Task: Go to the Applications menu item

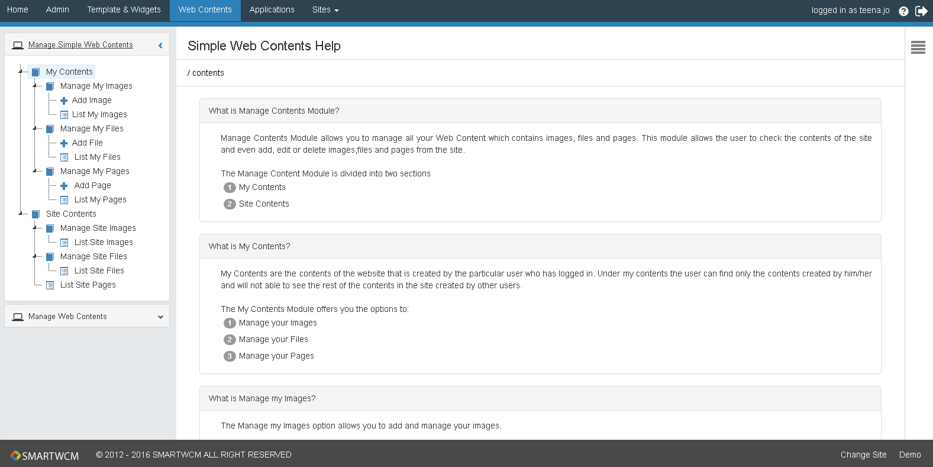Action: click(272, 10)
